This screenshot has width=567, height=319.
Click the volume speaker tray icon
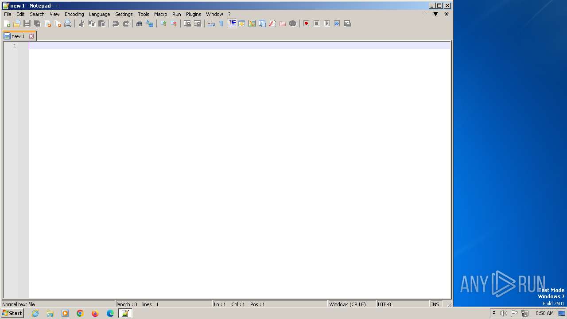504,313
